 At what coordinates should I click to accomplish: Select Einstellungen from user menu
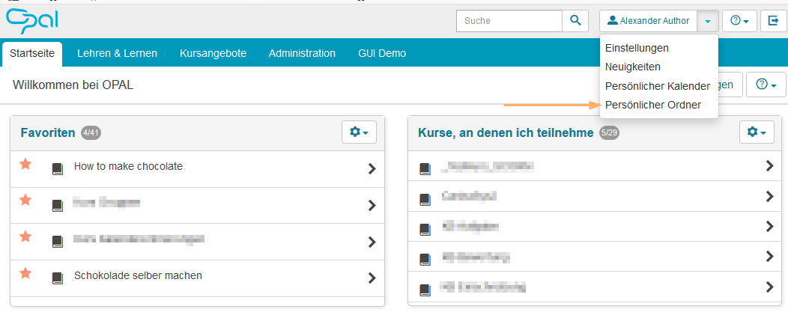coord(637,48)
